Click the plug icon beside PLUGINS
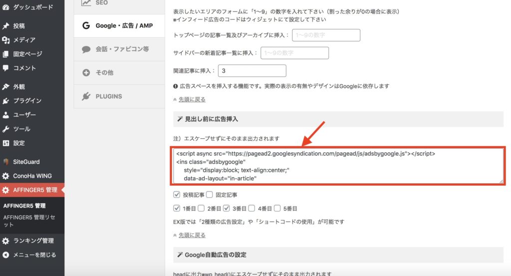The height and width of the screenshot is (276, 511). pos(86,96)
